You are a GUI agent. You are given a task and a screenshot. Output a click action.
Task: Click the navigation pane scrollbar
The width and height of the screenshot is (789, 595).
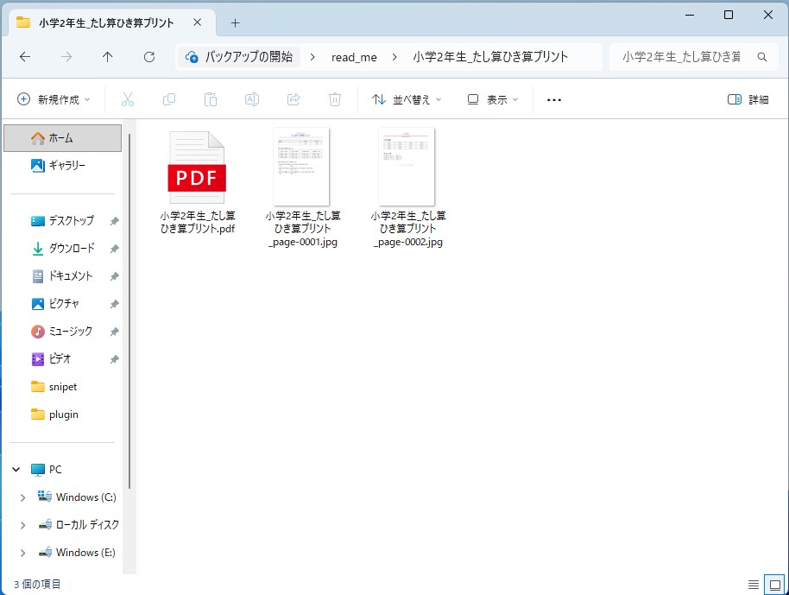(129, 311)
